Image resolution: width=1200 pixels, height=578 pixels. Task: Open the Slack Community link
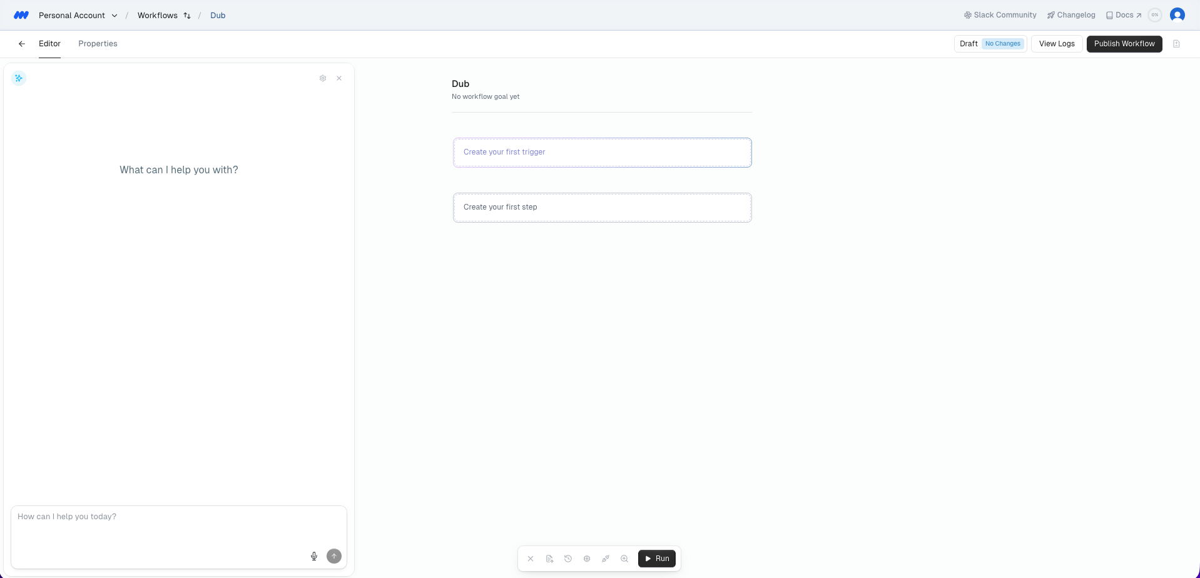(1000, 15)
